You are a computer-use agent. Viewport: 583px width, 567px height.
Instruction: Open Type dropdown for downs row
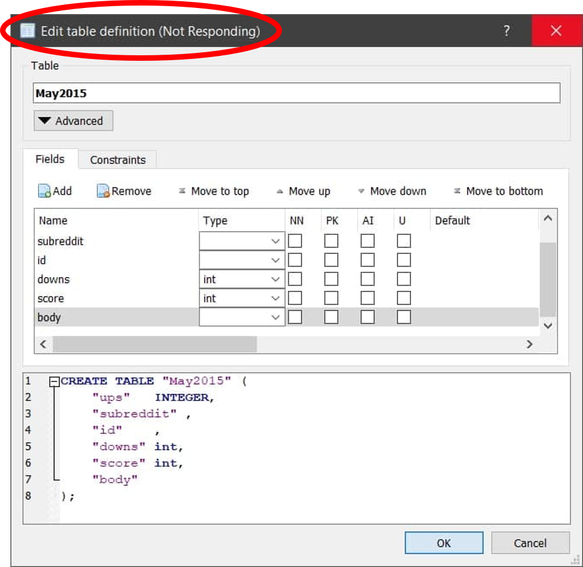[242, 279]
